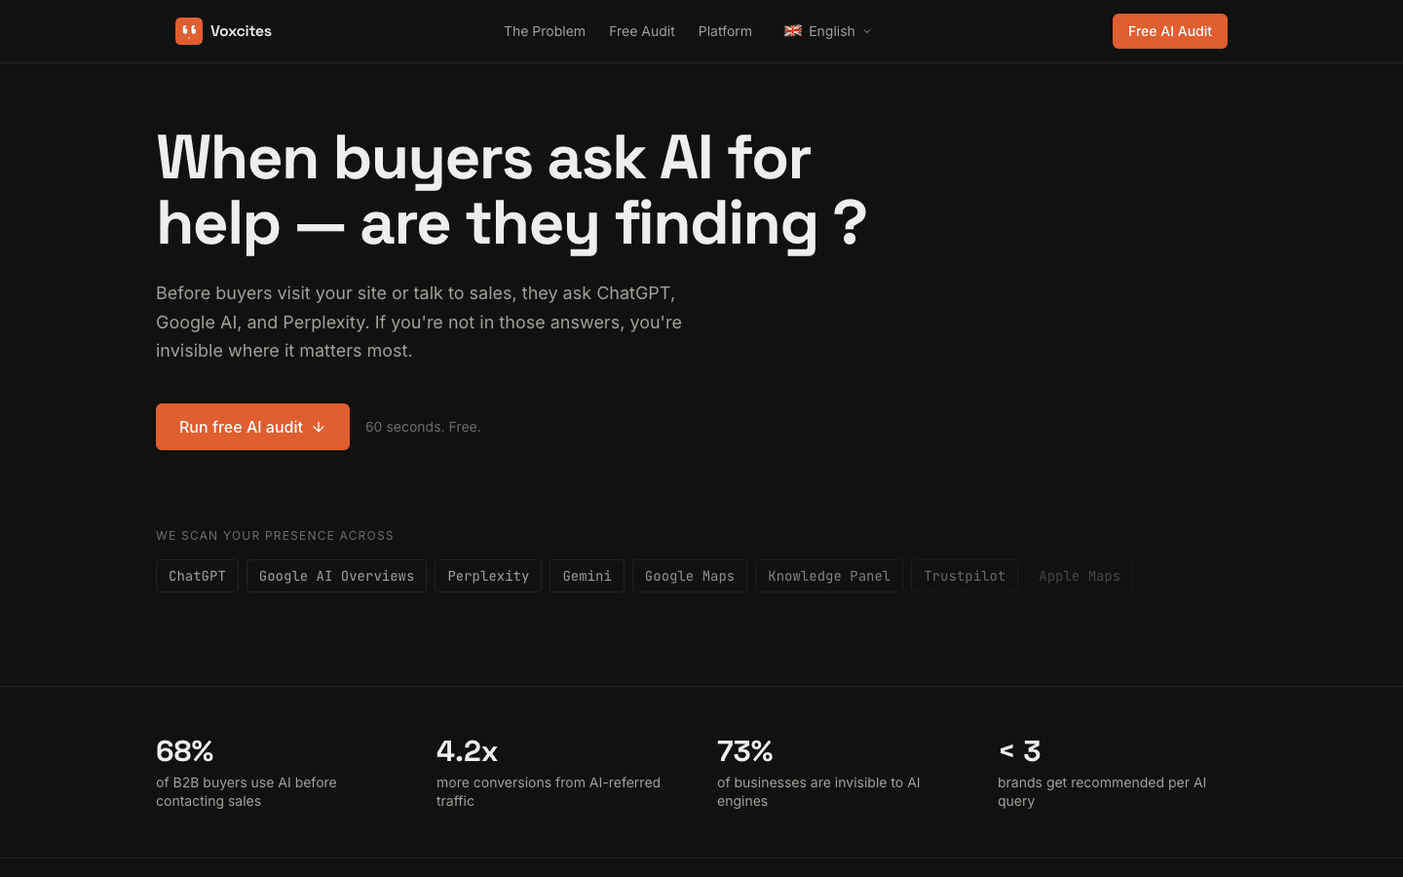Click the down arrow on Run free AI audit
Screen dimensions: 1403x877
coord(319,427)
